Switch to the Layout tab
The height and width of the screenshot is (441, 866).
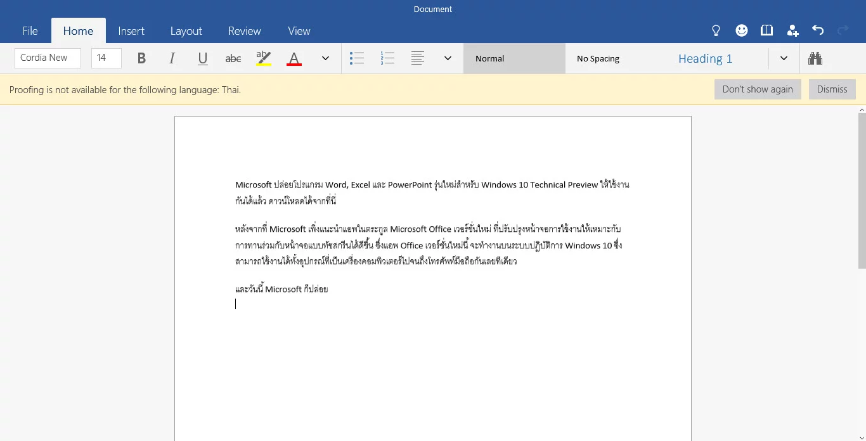186,31
